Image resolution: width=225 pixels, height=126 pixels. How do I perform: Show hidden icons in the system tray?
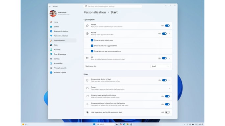click(185, 124)
